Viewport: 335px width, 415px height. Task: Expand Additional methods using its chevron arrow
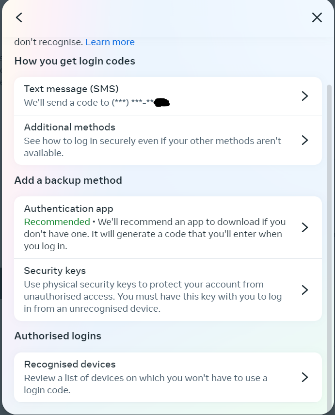[x=304, y=140]
